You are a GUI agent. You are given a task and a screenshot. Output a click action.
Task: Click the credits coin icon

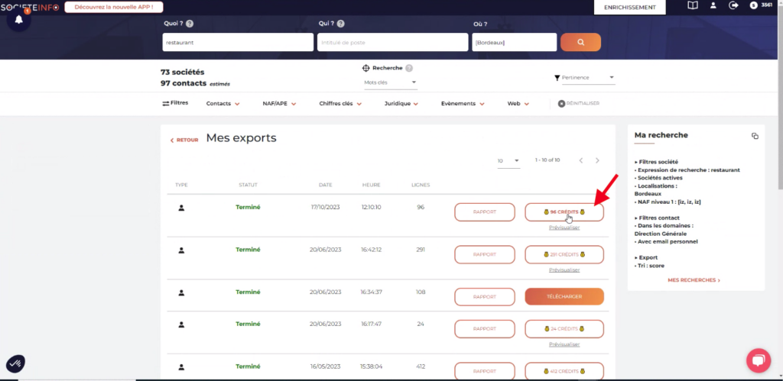pos(754,6)
